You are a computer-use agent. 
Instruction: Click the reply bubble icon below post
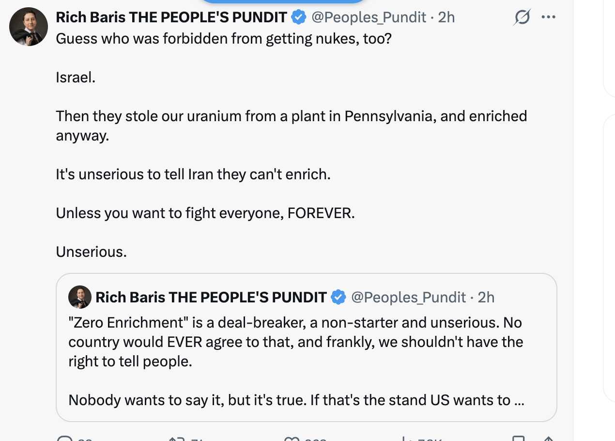coord(64,439)
